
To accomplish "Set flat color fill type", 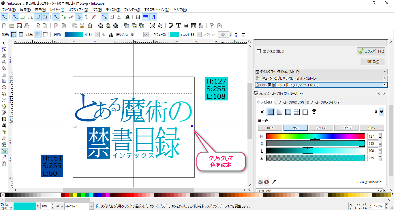I will [271, 112].
